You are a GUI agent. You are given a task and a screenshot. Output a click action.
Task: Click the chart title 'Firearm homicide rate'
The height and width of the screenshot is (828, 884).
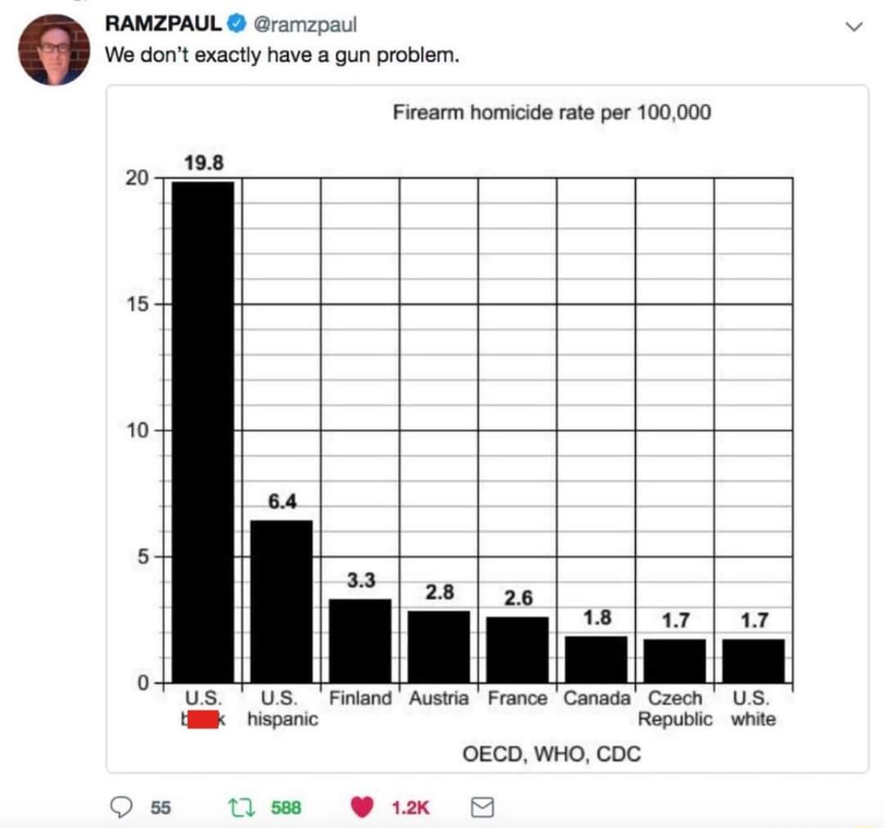tap(552, 112)
